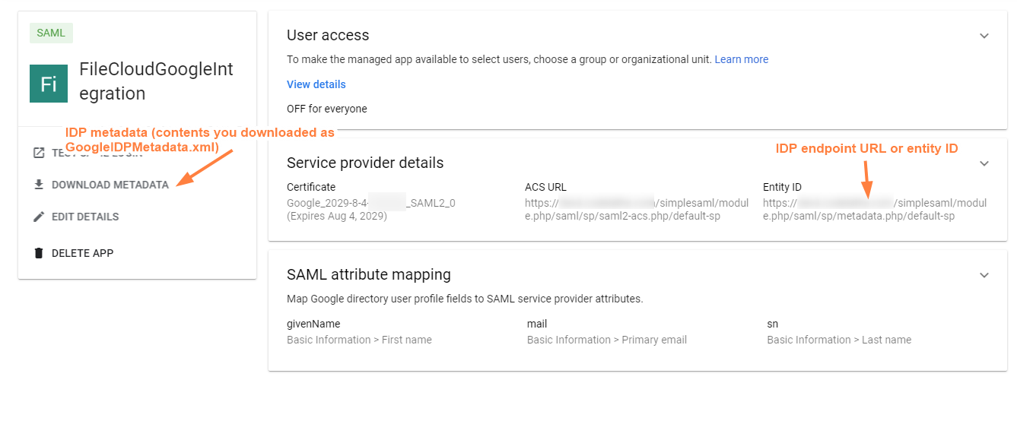Expand the SAML attribute mapping chevron
Image resolution: width=1017 pixels, height=421 pixels.
coord(984,275)
